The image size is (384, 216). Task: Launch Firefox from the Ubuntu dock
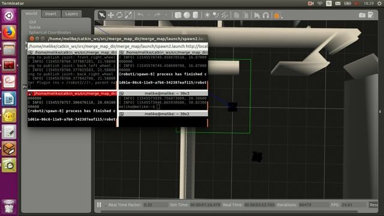[9, 32]
